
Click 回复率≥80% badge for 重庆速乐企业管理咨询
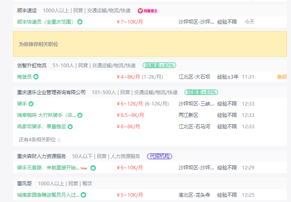(x=201, y=92)
